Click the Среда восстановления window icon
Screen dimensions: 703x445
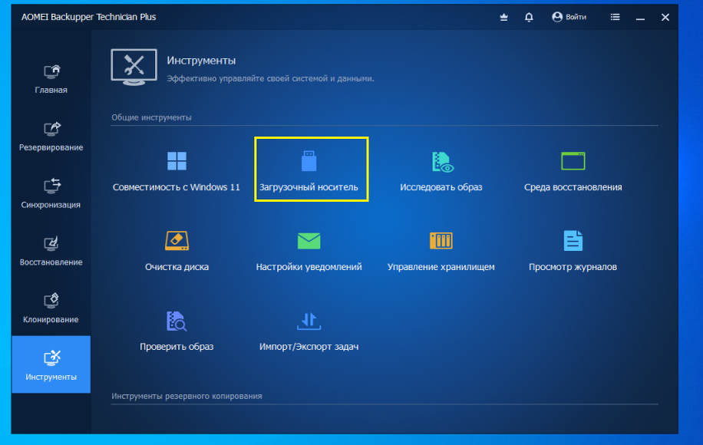[573, 161]
